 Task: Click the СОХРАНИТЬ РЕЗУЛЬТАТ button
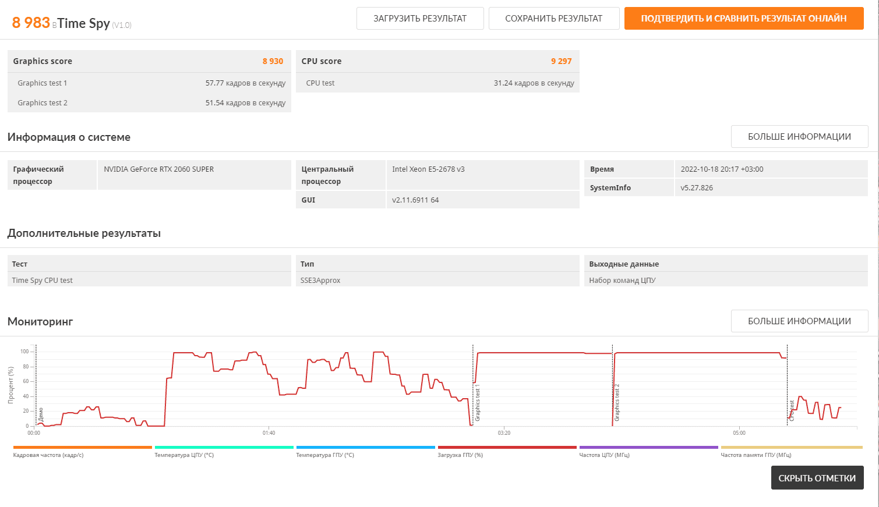click(554, 18)
